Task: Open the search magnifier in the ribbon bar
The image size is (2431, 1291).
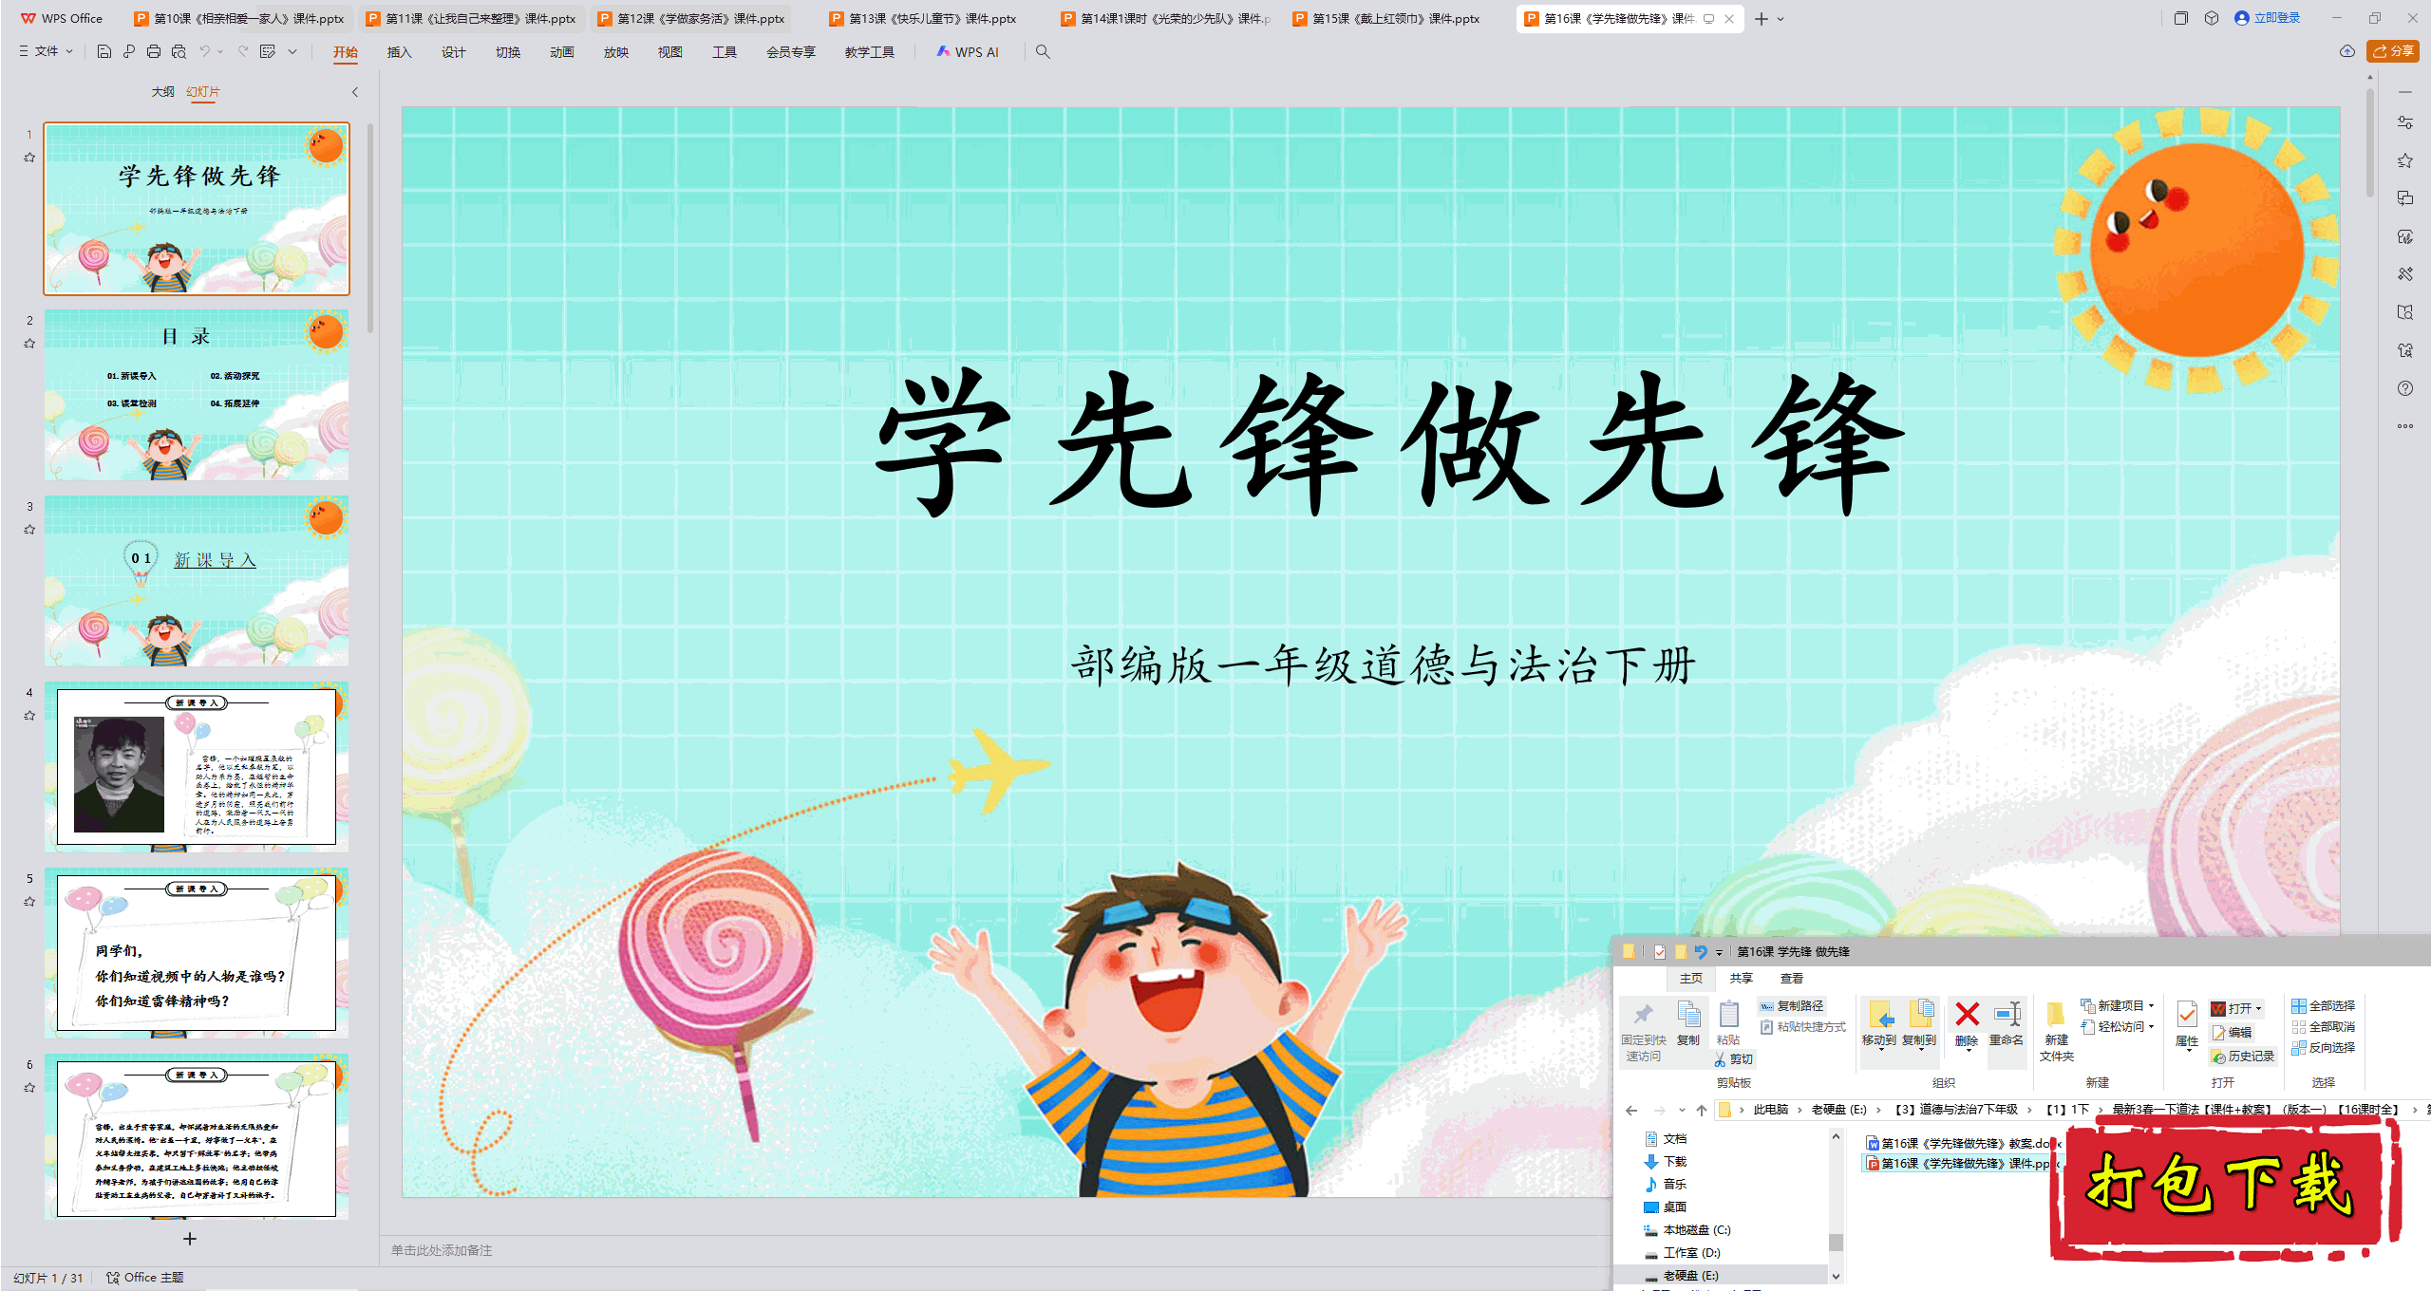Action: tap(1043, 51)
